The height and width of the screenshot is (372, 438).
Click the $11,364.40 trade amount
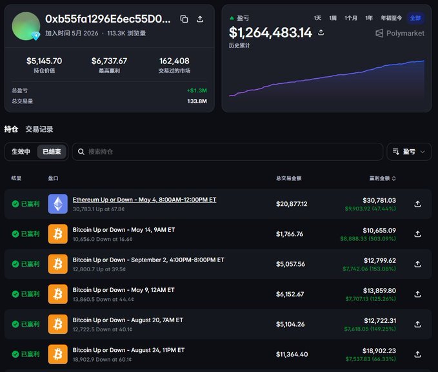point(292,355)
